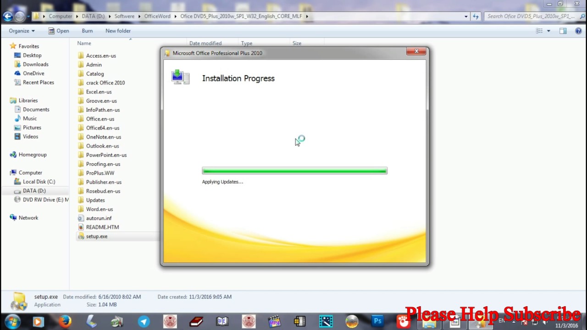Select the OneNote.en-us folder
The height and width of the screenshot is (330, 587).
[104, 137]
